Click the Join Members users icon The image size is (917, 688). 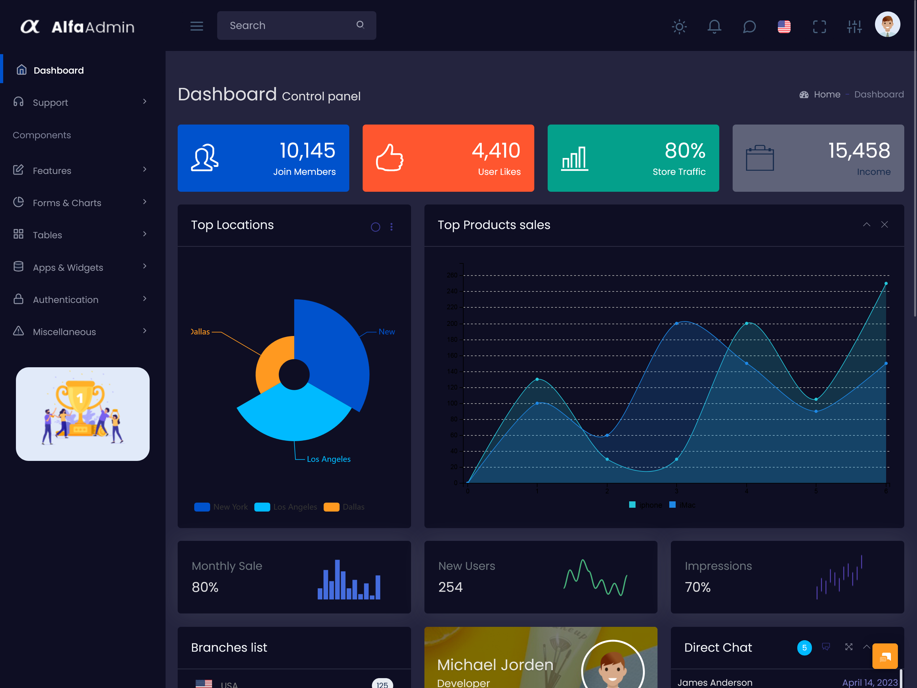(x=204, y=158)
